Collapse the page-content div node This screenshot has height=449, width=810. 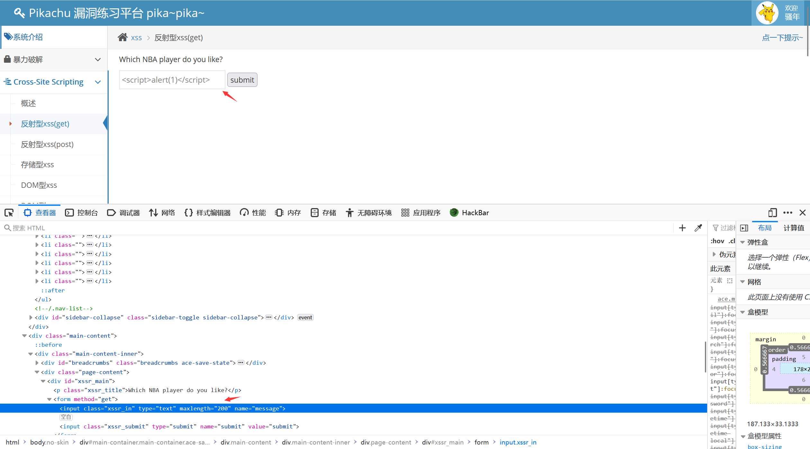pos(37,372)
